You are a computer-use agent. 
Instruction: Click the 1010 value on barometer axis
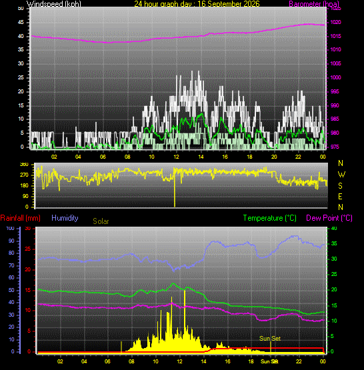335,49
